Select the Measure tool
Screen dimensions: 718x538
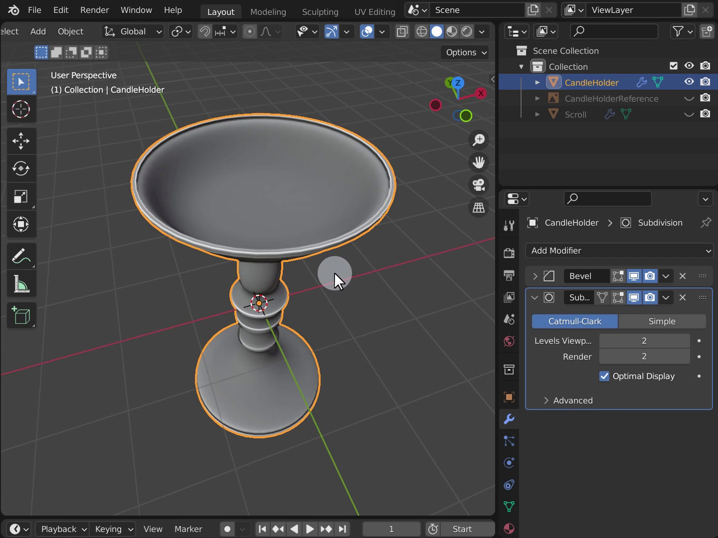click(x=21, y=285)
